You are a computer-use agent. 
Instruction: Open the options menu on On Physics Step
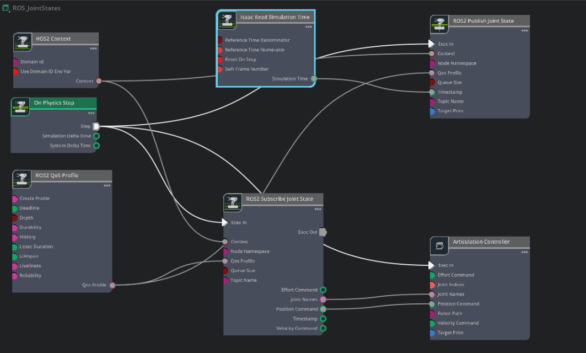click(x=92, y=114)
